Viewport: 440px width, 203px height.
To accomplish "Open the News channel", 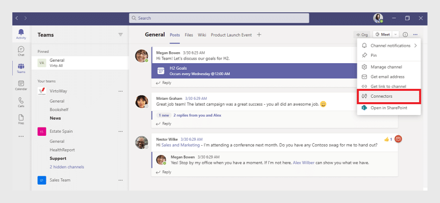I will click(55, 119).
